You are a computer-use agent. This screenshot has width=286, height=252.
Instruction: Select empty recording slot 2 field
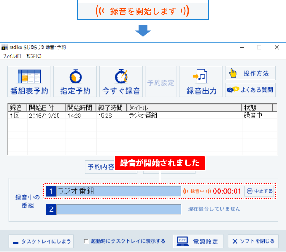point(119,209)
